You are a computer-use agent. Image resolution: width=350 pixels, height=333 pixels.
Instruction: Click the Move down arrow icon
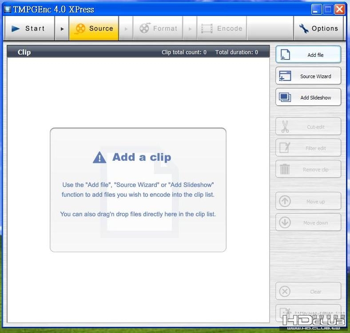tap(285, 222)
